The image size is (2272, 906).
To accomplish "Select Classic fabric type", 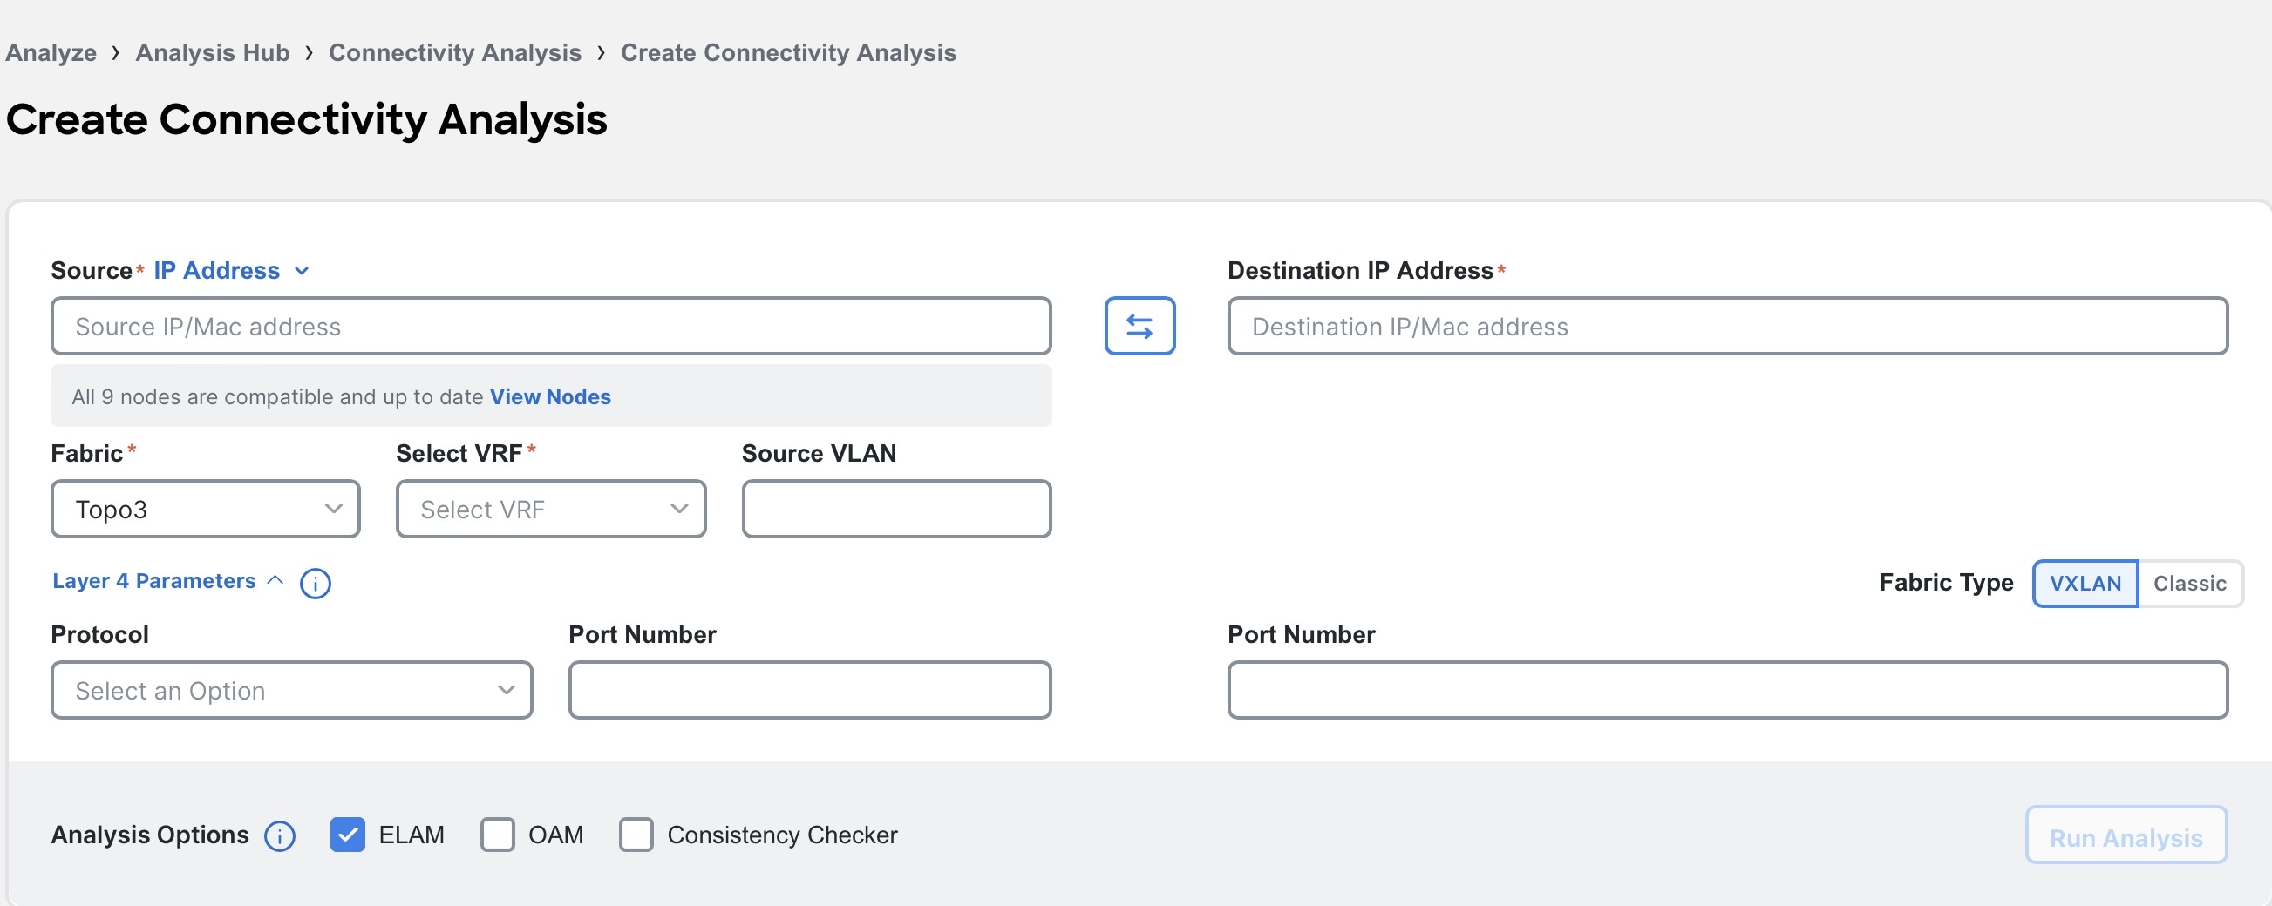I will pos(2190,584).
